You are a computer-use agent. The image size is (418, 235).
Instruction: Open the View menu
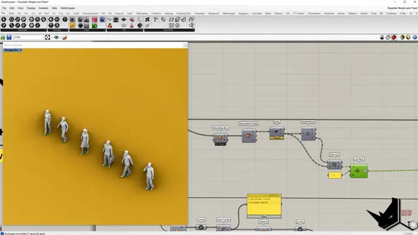tap(20, 8)
